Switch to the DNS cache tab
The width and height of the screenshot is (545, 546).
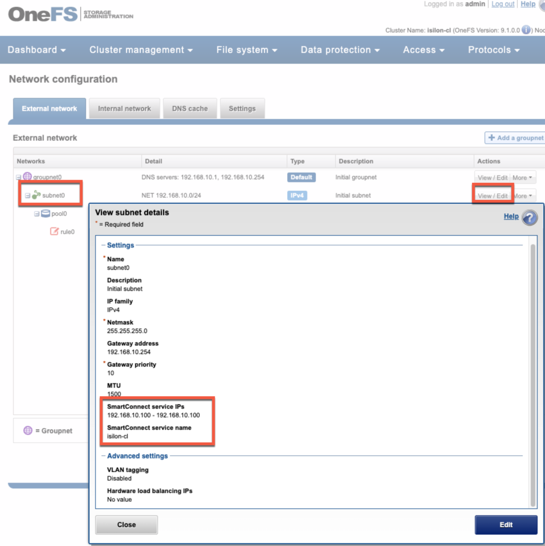189,108
